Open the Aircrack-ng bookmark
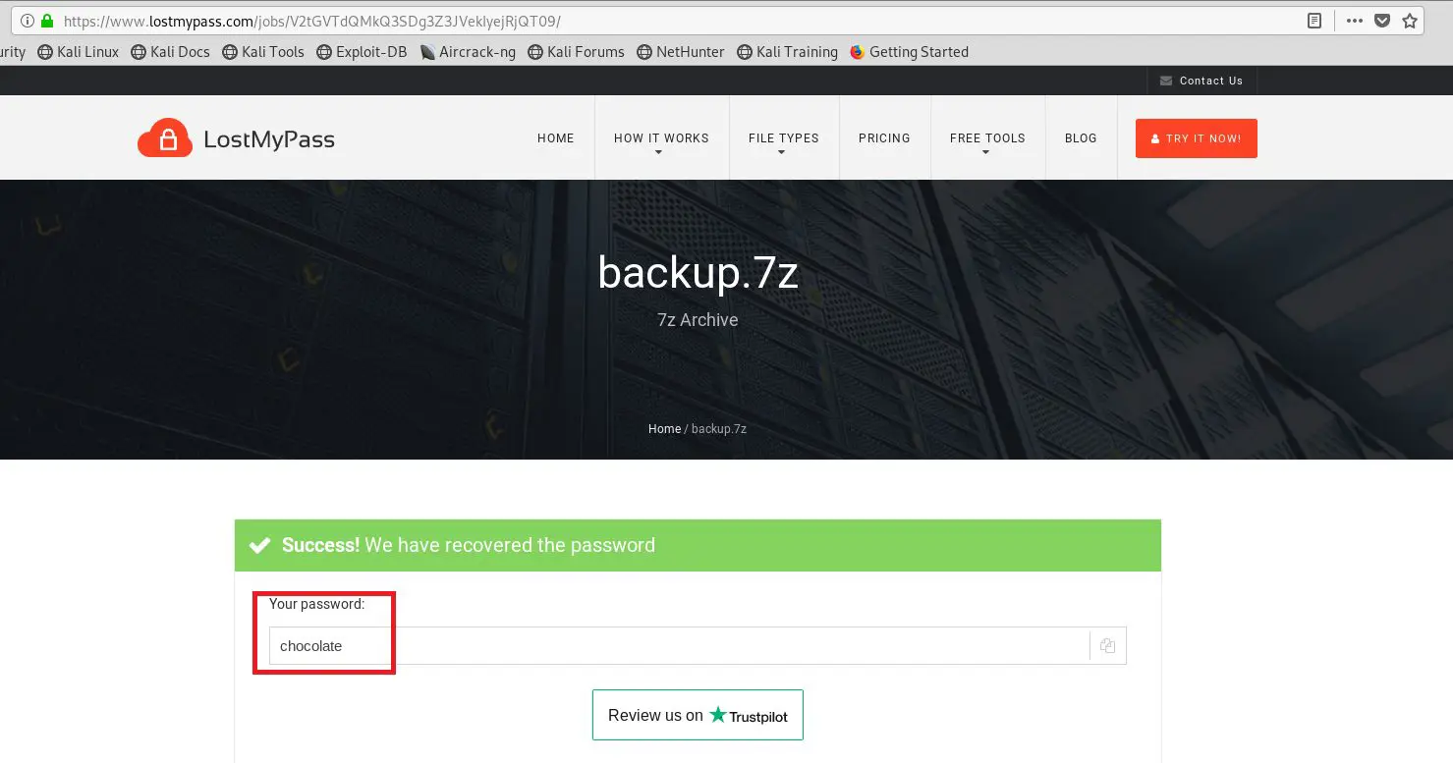1453x763 pixels. [x=468, y=52]
